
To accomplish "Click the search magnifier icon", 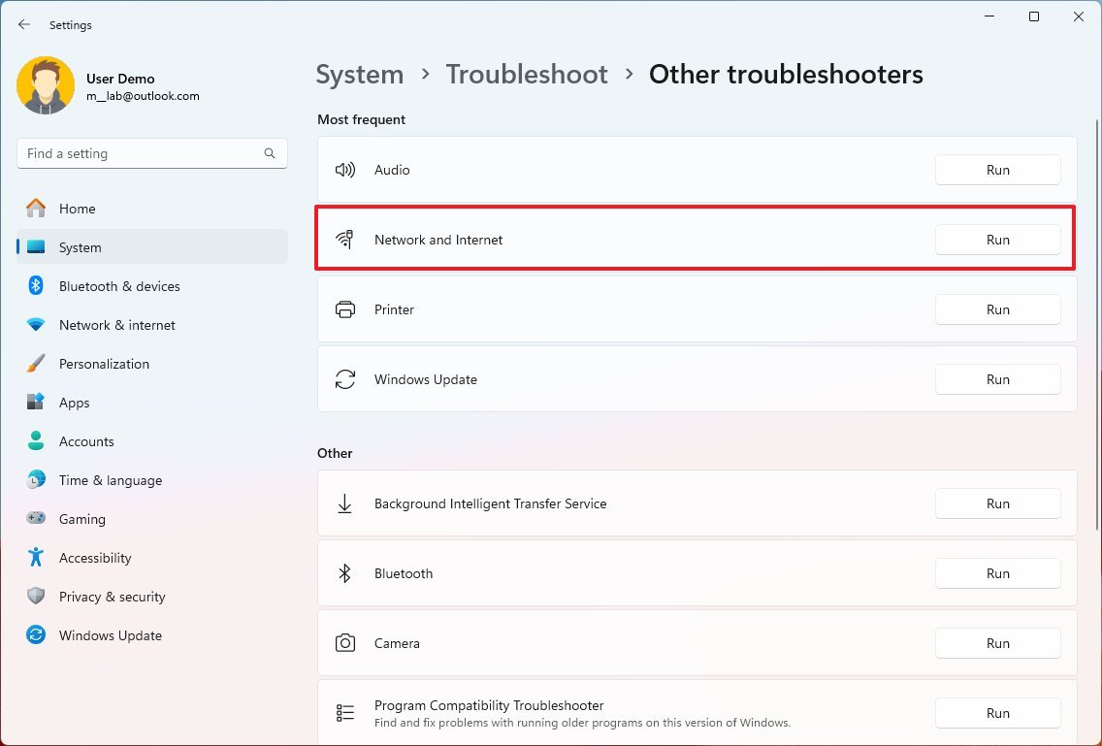I will [269, 153].
